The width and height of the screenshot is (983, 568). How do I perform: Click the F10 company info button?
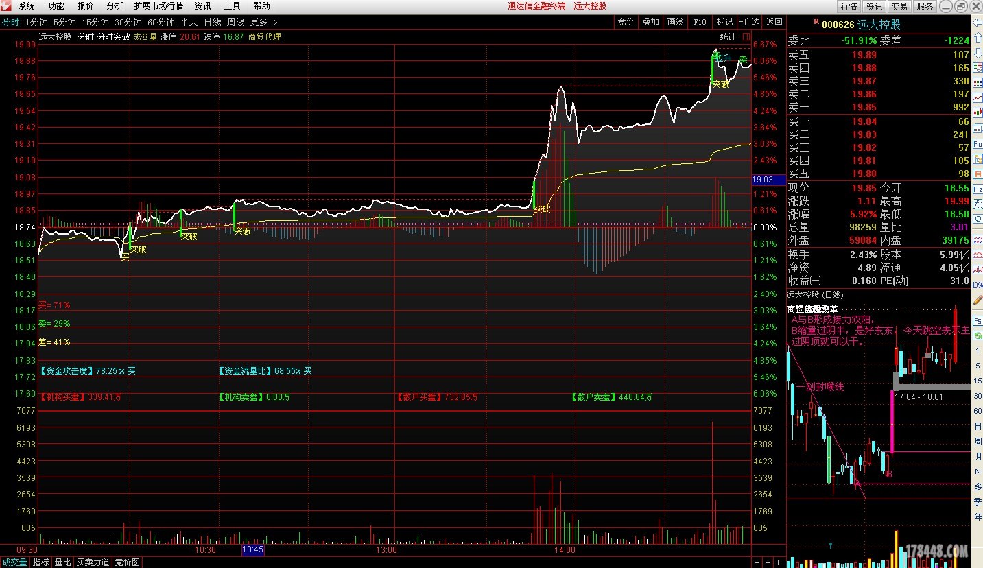(x=700, y=22)
